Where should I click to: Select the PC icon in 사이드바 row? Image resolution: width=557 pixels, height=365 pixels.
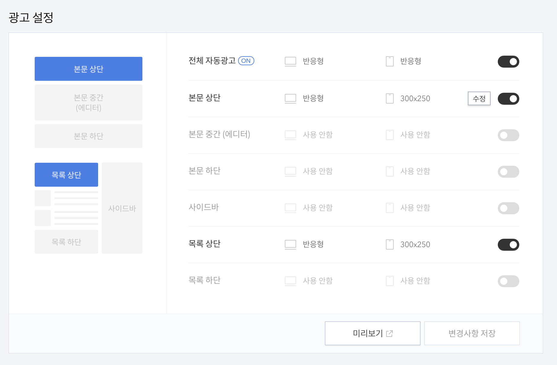290,208
